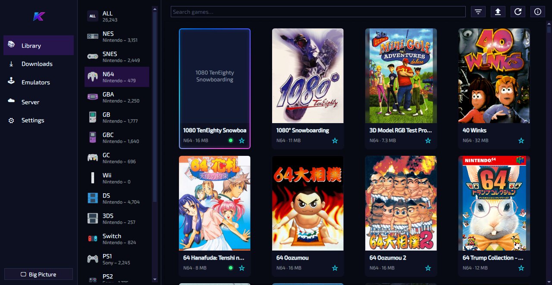Select the NES platform
This screenshot has height=285, width=552.
tap(117, 37)
